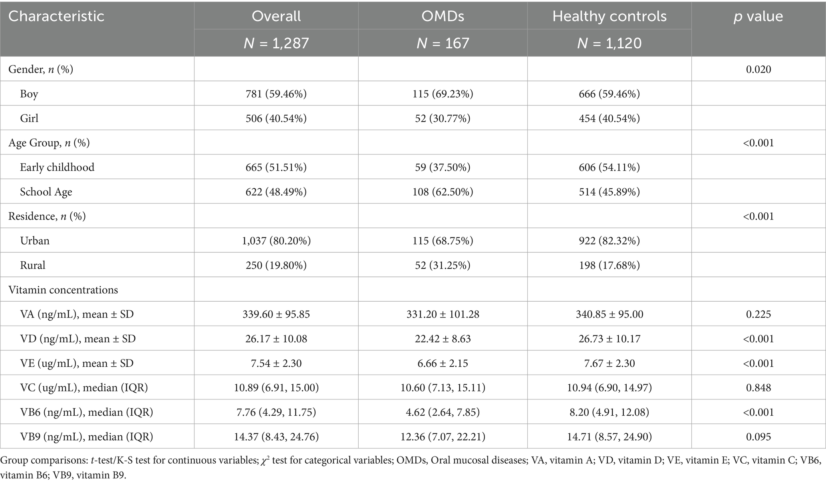Click the Gender, n (%) row label
Image resolution: width=826 pixels, height=484 pixels.
pyautogui.click(x=41, y=69)
